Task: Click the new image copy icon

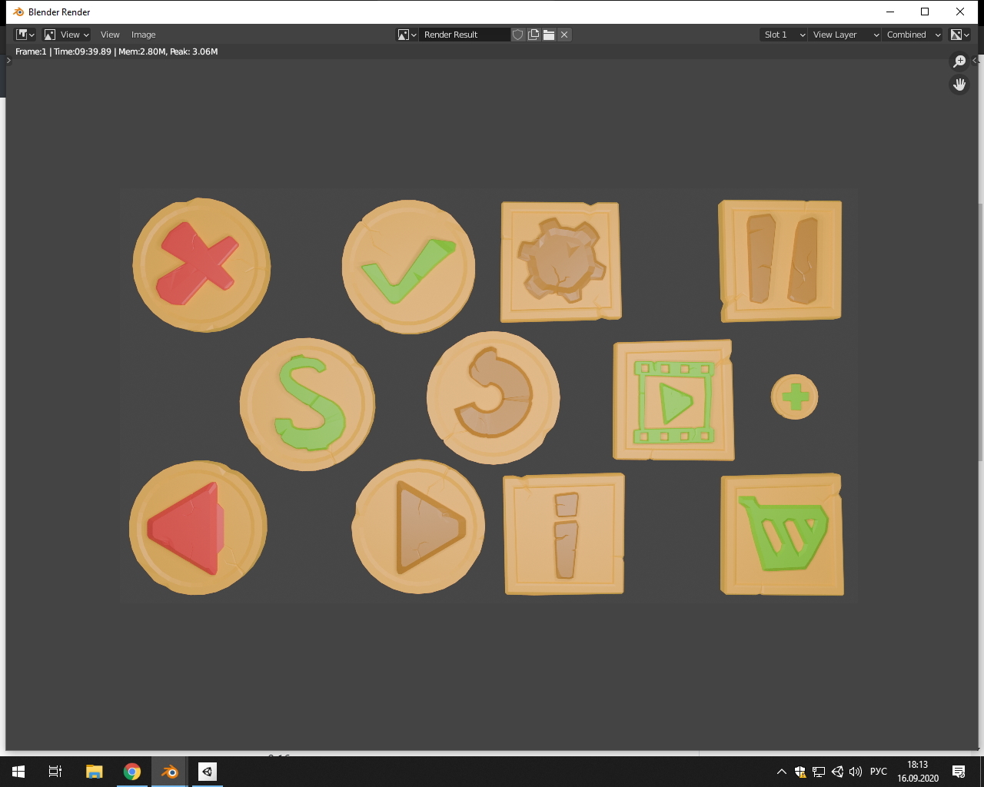Action: (534, 35)
